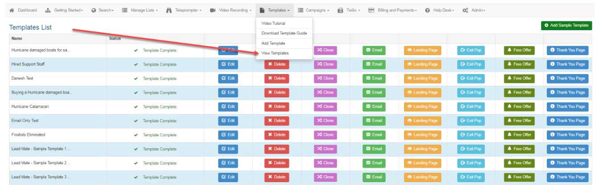Select View Templates from the menu

click(275, 53)
